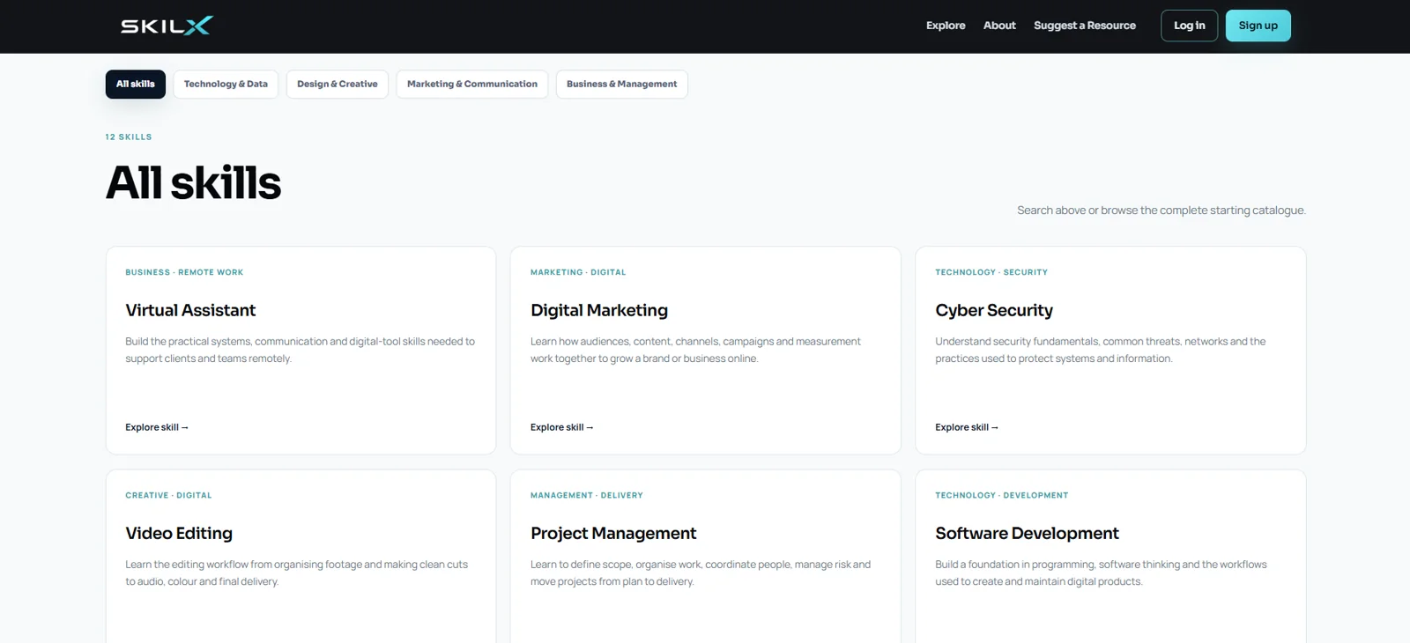Viewport: 1410px width, 643px height.
Task: Open Explore skill for Cyber Security
Action: 967,427
